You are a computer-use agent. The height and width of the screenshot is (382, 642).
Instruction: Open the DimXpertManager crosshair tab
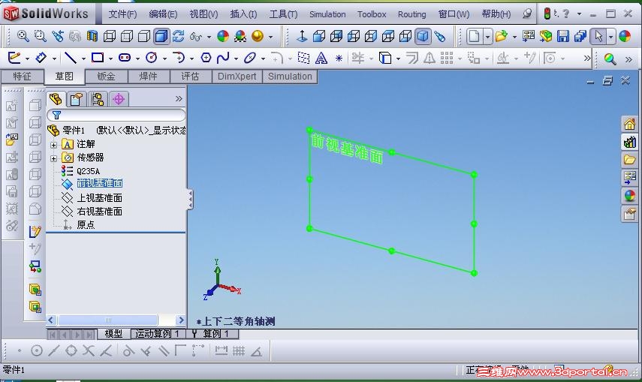coord(119,99)
